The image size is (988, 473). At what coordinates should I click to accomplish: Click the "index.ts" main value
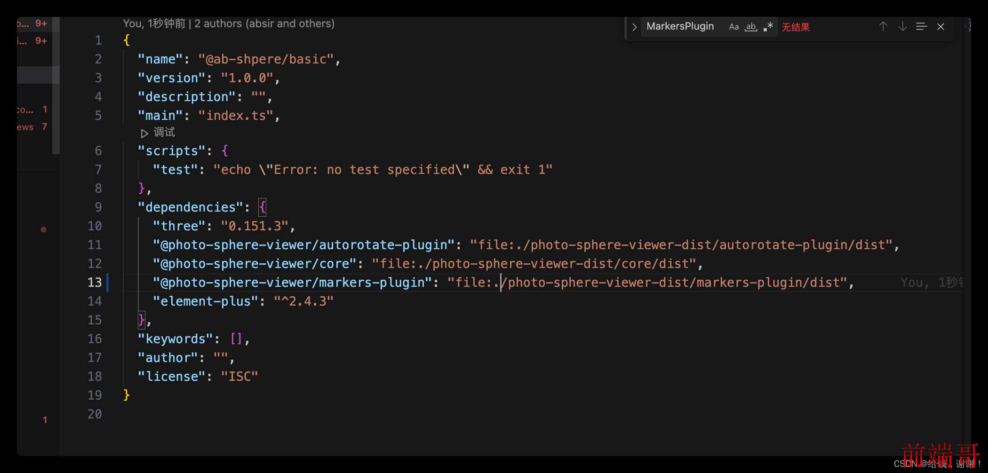[x=236, y=116]
